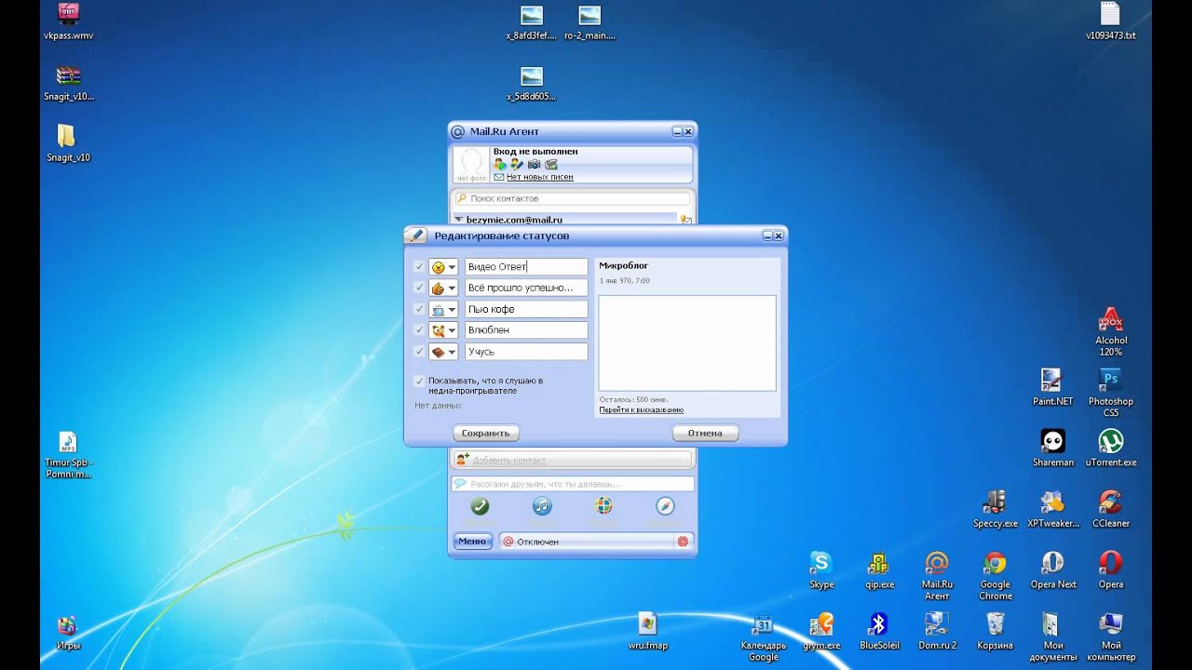Click the Влюблен status text field

[x=526, y=330]
